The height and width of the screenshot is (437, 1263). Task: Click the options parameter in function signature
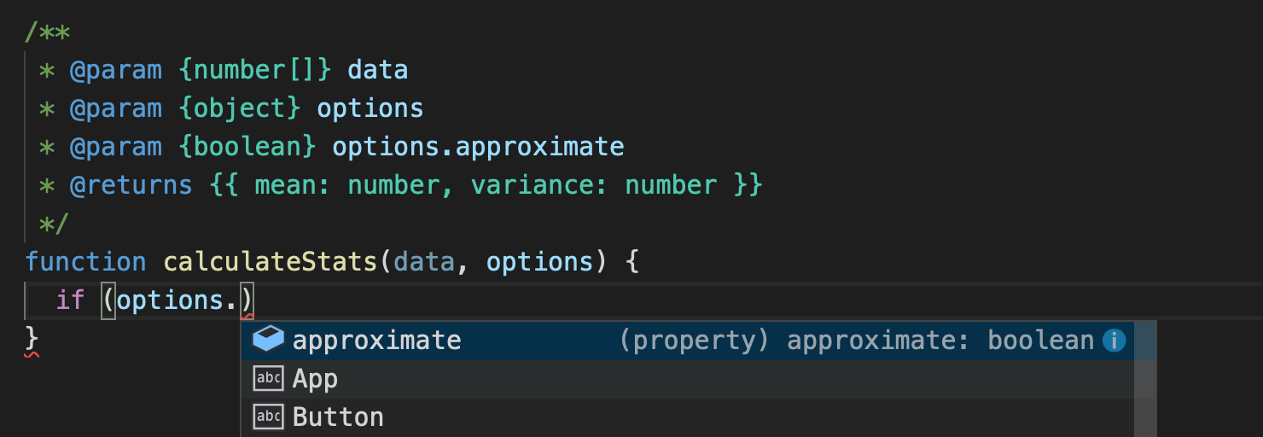(x=538, y=261)
